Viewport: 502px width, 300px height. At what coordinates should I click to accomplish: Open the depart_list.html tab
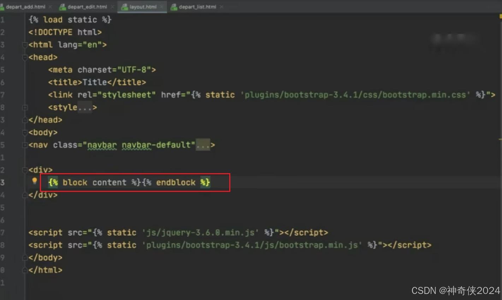(x=197, y=7)
